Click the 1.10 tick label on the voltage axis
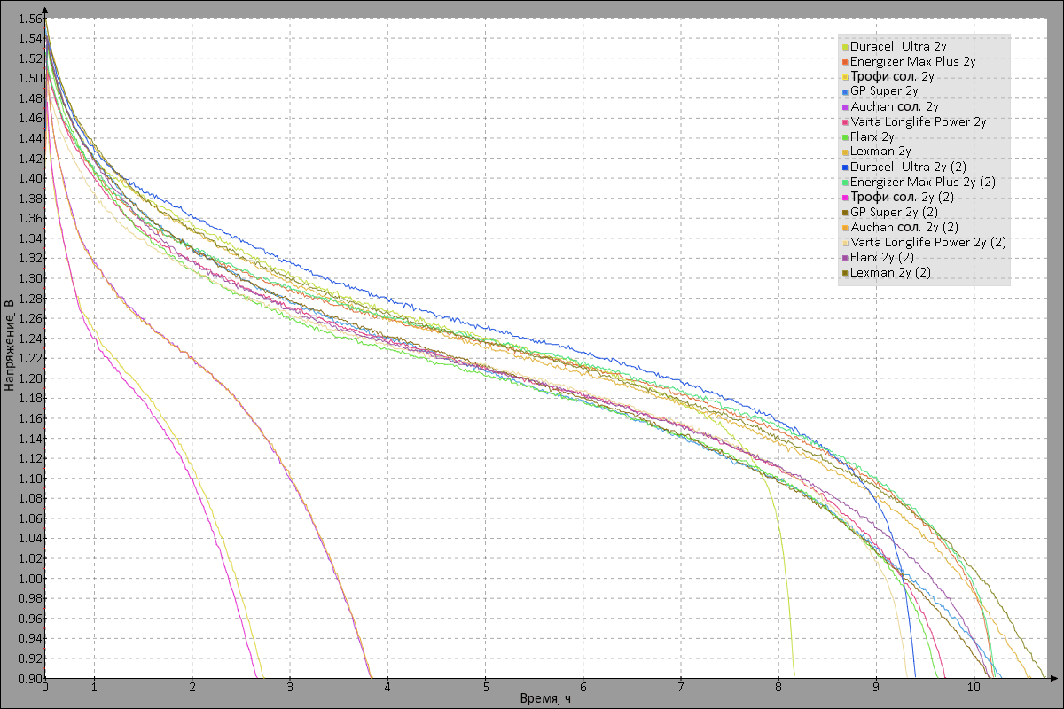The height and width of the screenshot is (709, 1064). [29, 479]
